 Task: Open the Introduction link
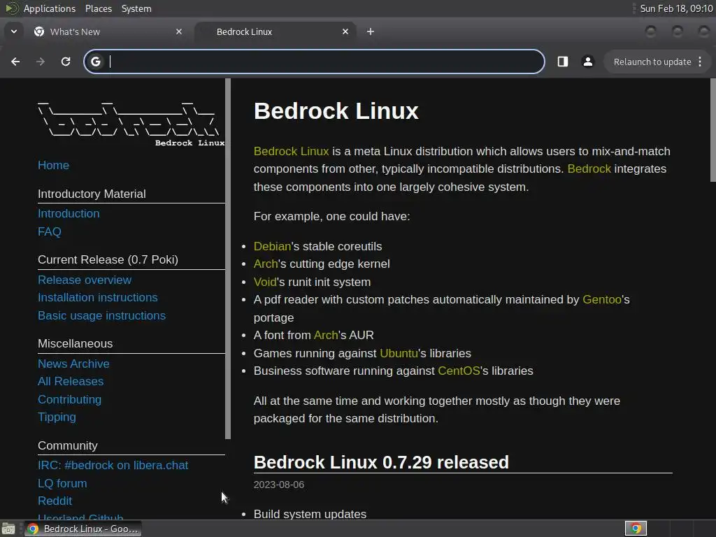(x=69, y=214)
